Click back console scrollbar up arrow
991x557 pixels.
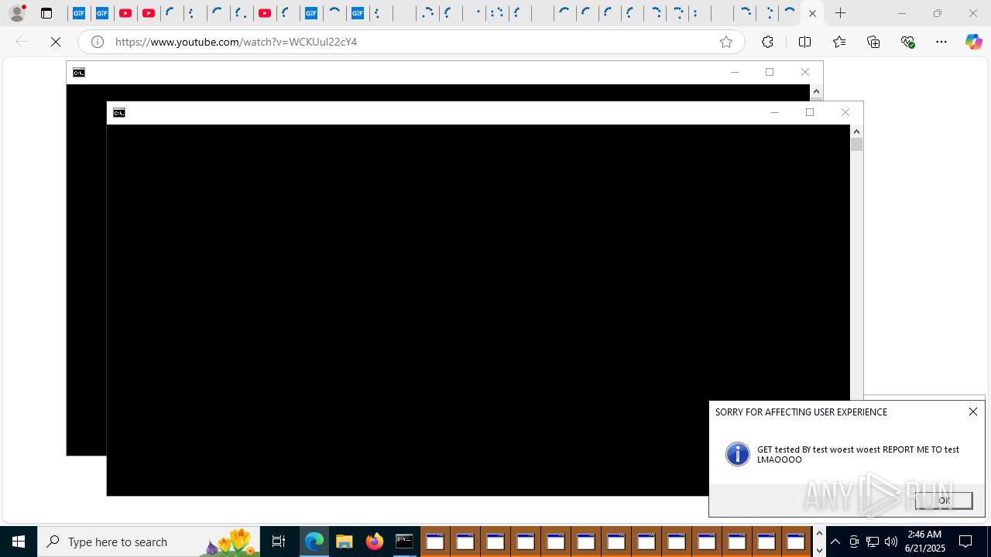816,91
